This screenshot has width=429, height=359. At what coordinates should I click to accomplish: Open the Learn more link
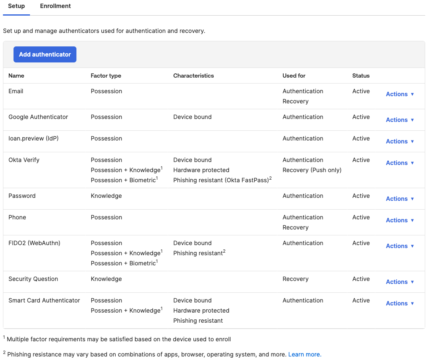coord(304,354)
